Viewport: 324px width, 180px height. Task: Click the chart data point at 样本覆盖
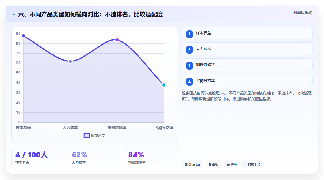[23, 36]
